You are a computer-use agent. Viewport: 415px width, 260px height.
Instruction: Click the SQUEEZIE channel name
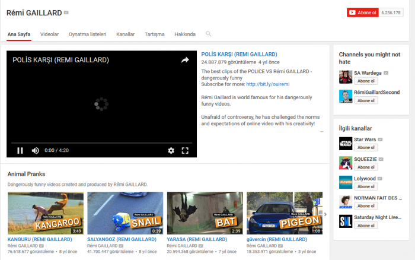[x=366, y=159]
